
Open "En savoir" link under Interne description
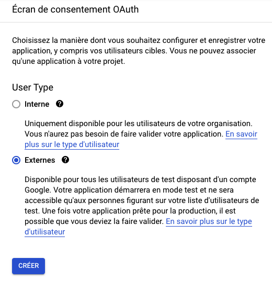(x=241, y=134)
